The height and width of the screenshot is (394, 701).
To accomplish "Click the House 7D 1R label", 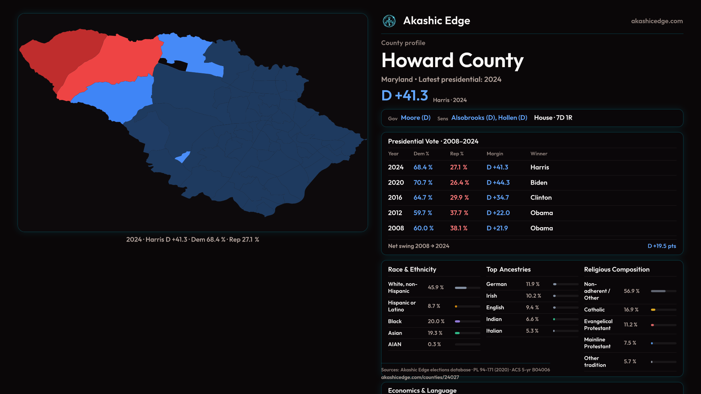I will [x=553, y=118].
